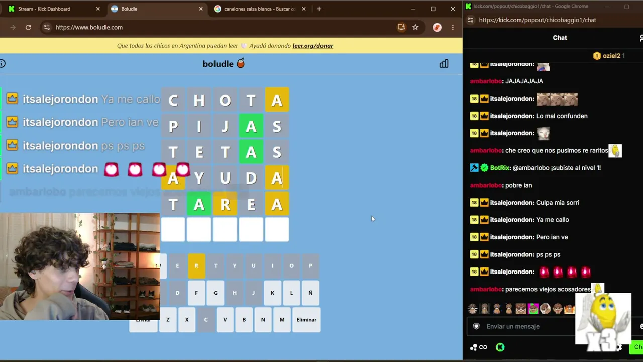Click ambarlobo name on 'pobre ian' message
The width and height of the screenshot is (643, 362).
(486, 185)
